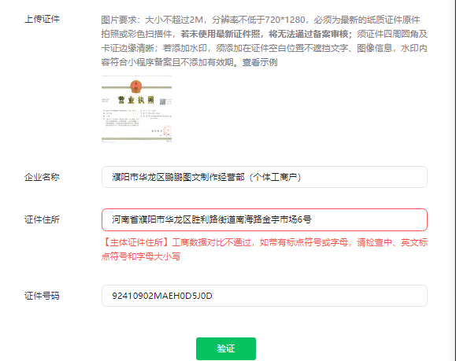Screen dimensions: 456x361
Task: Click the 上传证件 label
Action: 42,19
